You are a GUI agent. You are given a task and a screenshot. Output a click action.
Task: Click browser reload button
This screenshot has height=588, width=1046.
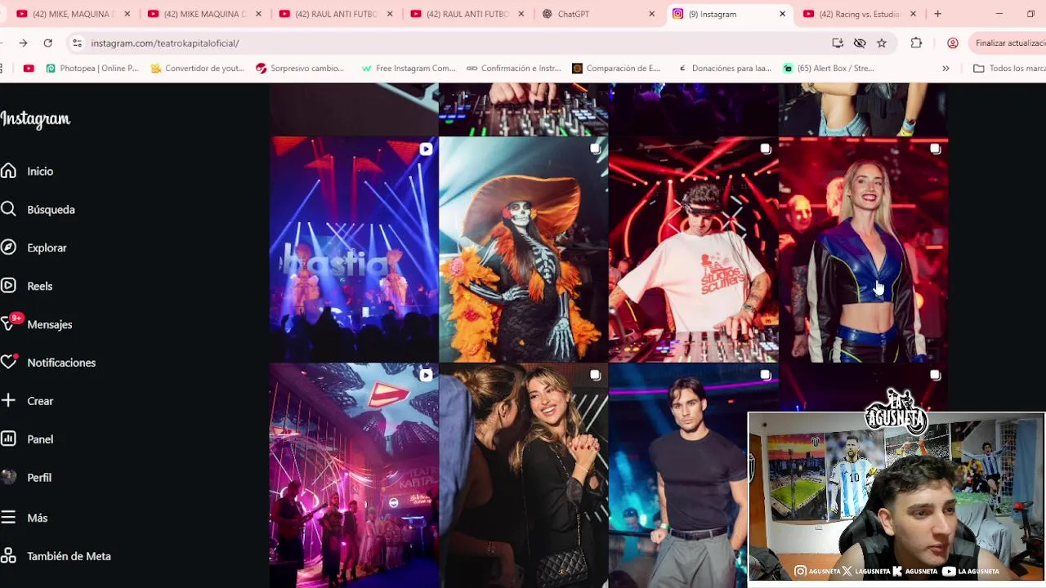tap(48, 42)
